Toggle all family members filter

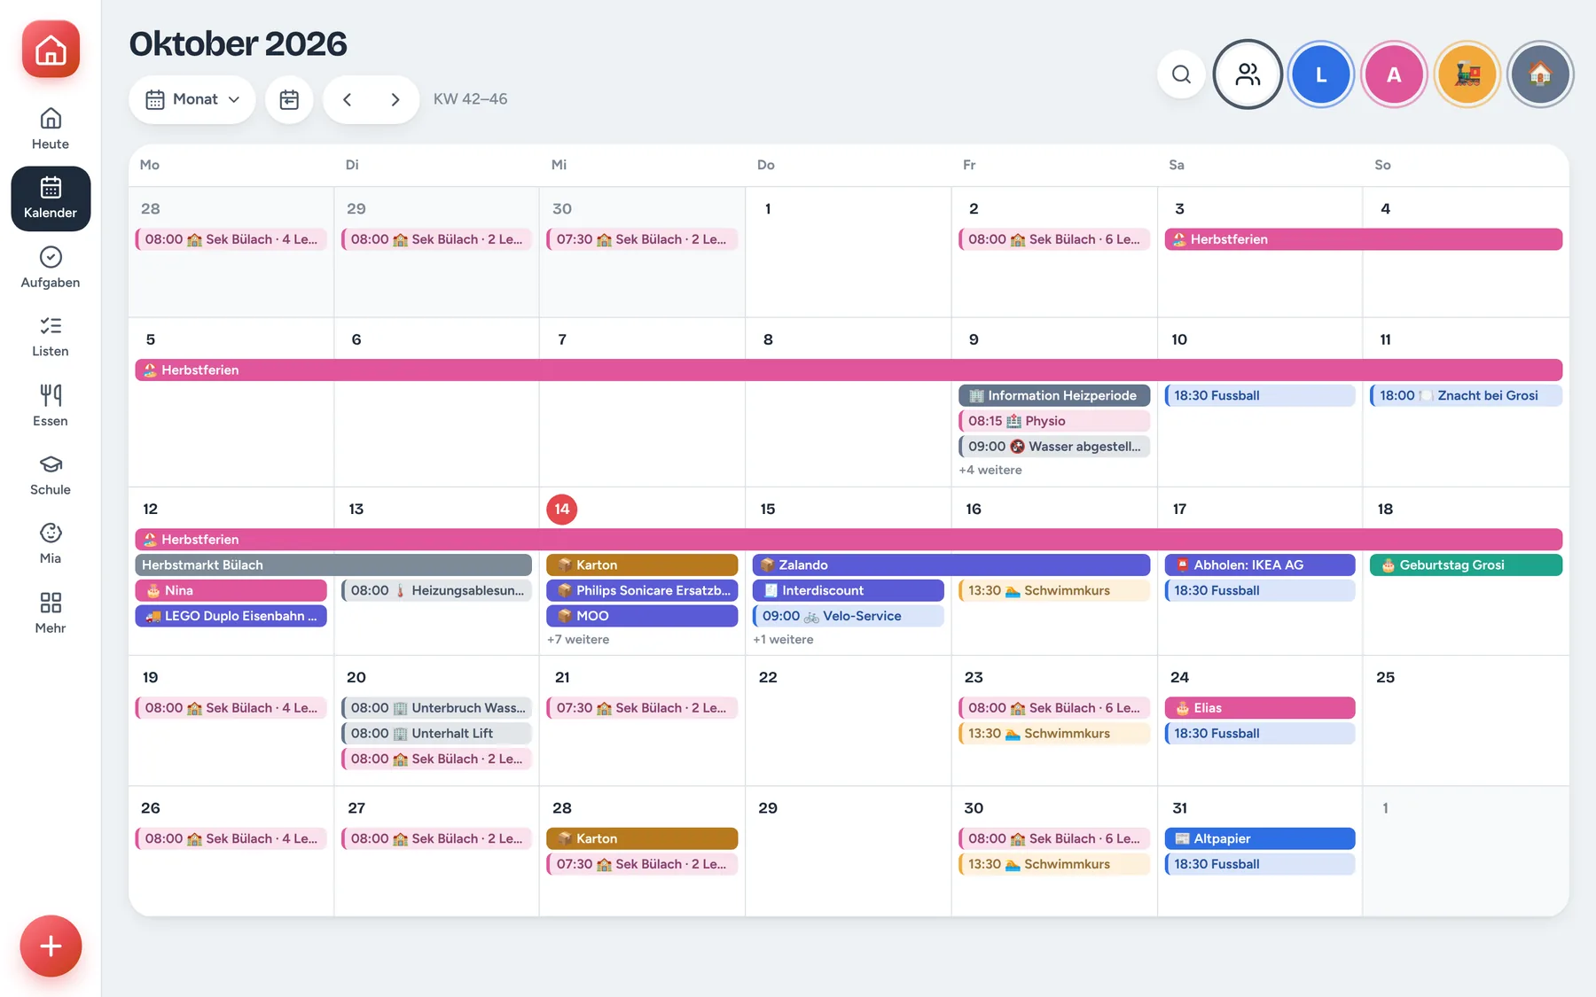[1248, 74]
